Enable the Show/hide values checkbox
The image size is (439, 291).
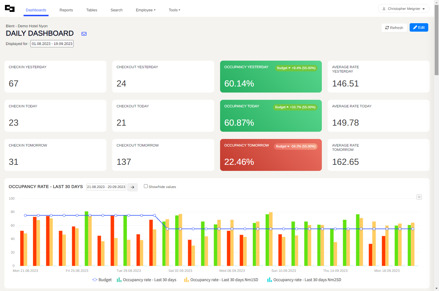click(146, 186)
